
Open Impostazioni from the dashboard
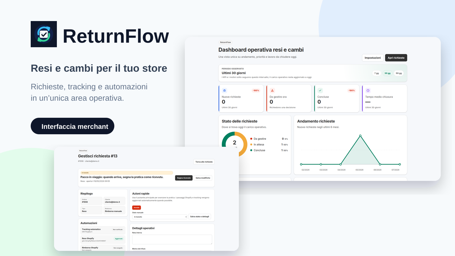click(373, 58)
